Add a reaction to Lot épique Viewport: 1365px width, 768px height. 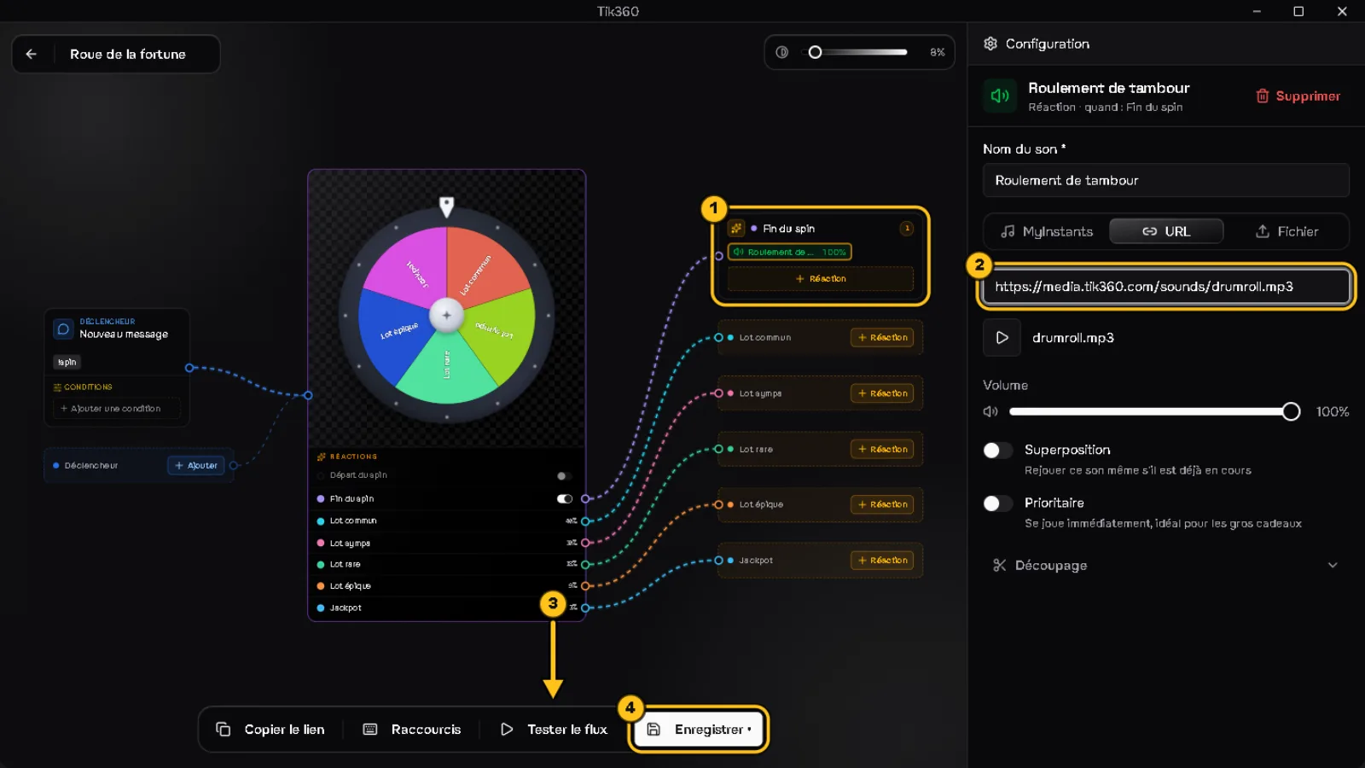point(882,504)
